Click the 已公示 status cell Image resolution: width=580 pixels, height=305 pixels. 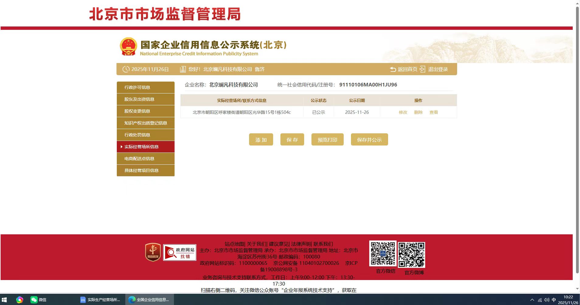(319, 112)
